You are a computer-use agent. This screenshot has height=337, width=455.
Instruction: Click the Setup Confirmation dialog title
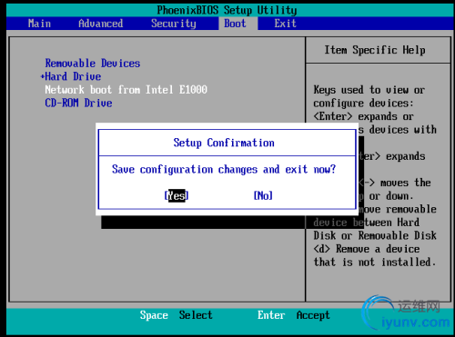(x=224, y=143)
